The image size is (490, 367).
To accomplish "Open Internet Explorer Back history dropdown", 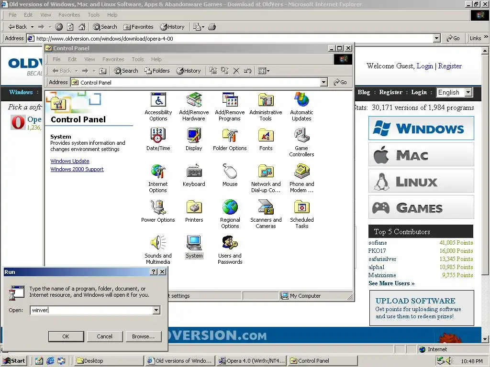I will tap(32, 27).
